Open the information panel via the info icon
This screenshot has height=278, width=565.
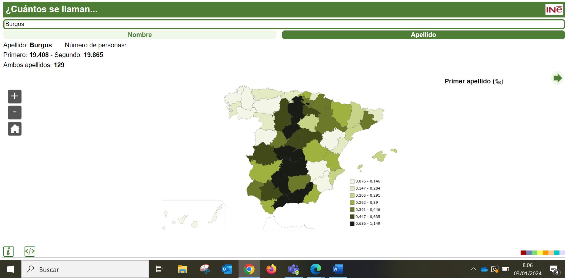click(x=8, y=251)
